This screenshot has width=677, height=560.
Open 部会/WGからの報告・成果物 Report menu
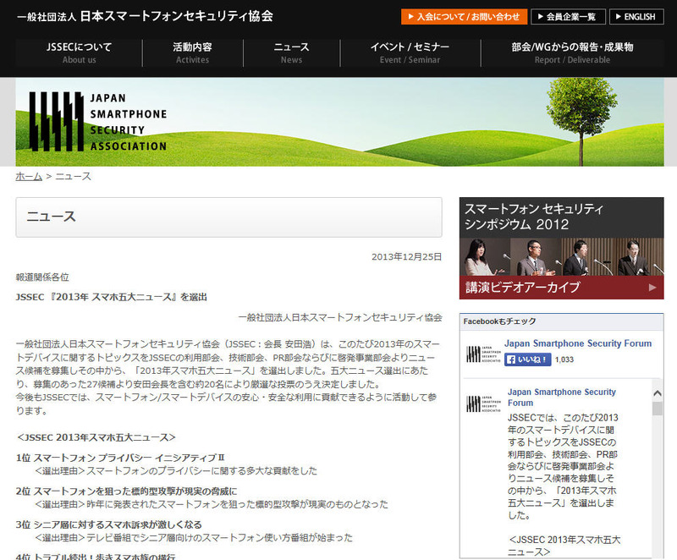(x=572, y=52)
